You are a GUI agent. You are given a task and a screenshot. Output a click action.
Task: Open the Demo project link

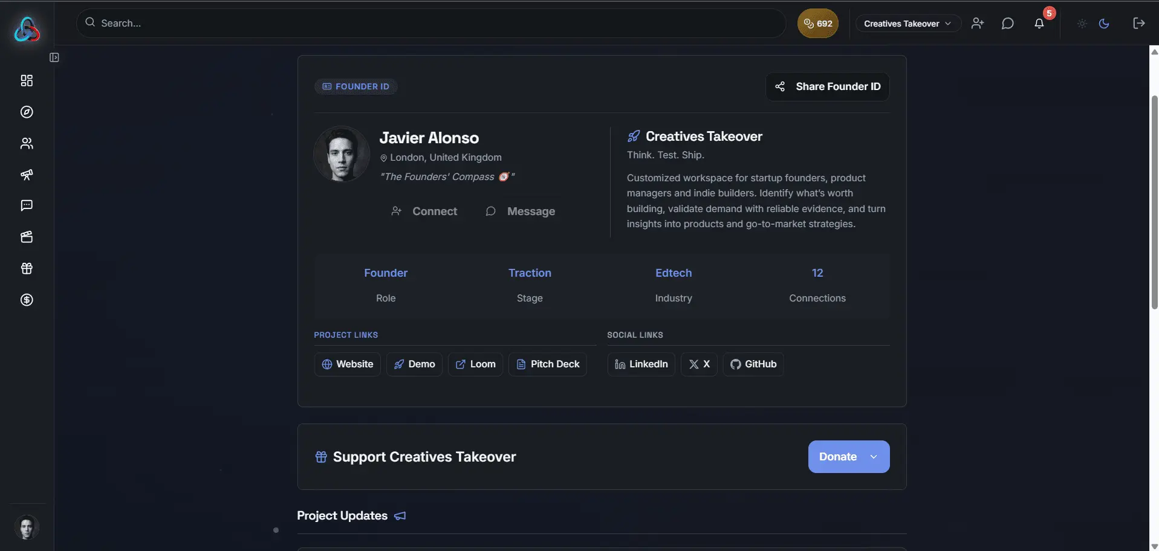point(415,364)
